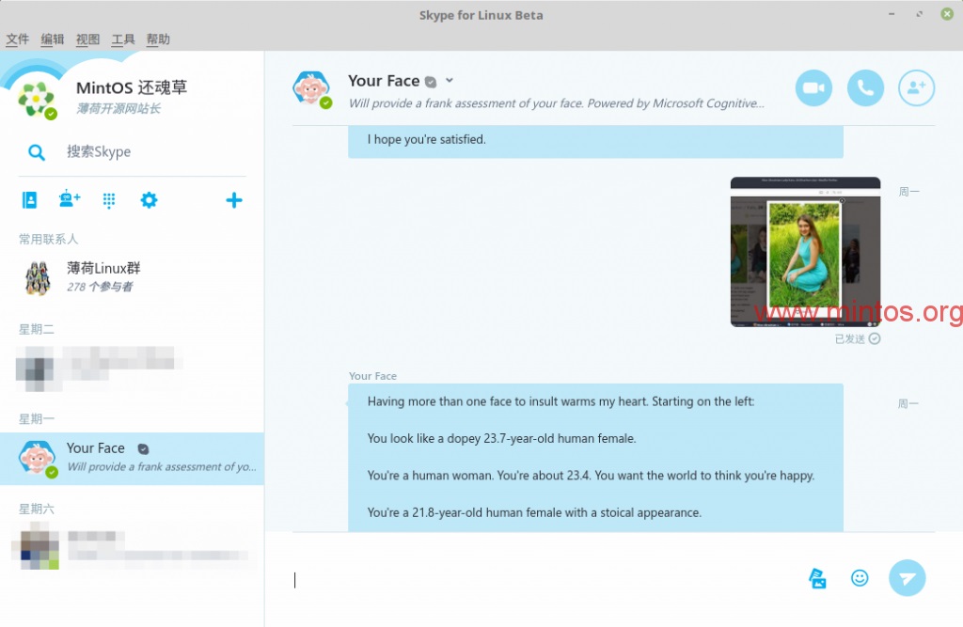963x627 pixels.
Task: Open the emoticon picker
Action: click(x=860, y=578)
